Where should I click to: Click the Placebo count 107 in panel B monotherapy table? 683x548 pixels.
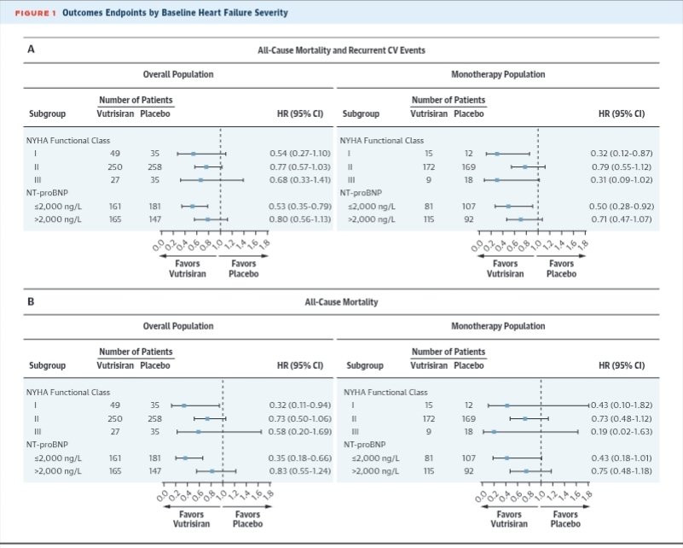pyautogui.click(x=469, y=458)
